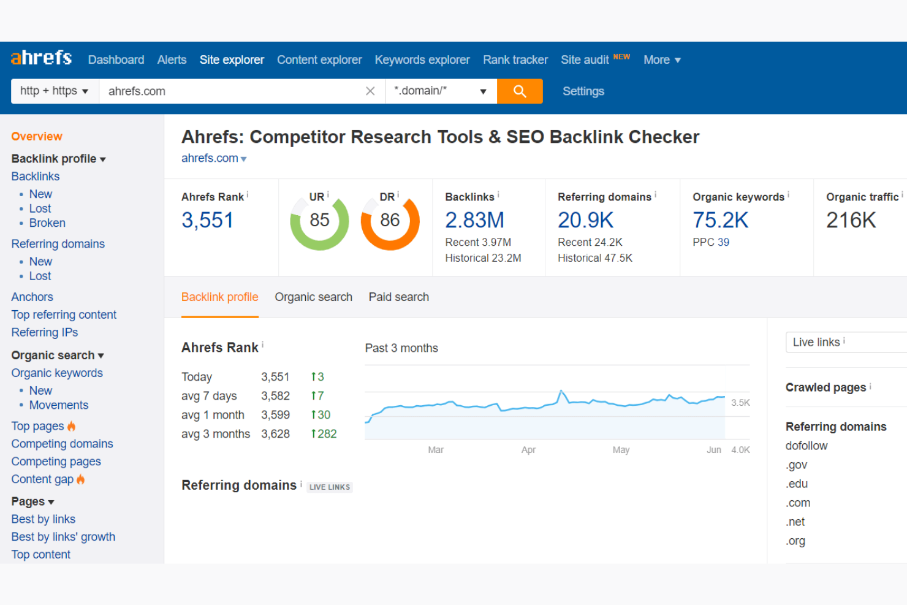Click the flame icon beside Content gap
This screenshot has height=605, width=907.
coord(81,479)
